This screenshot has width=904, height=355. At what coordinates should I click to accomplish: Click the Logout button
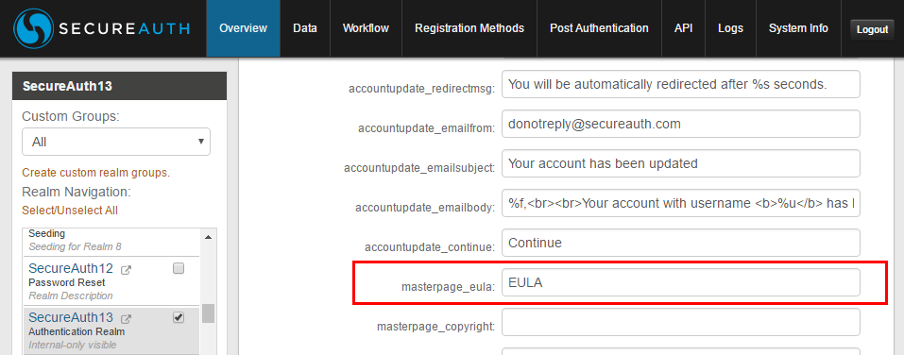click(872, 29)
